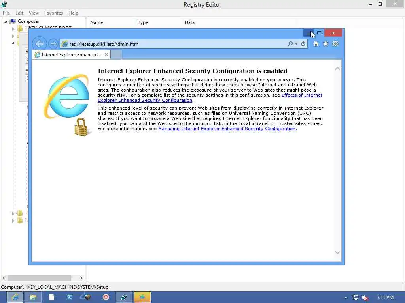Close the Internet Explorer window

click(333, 33)
